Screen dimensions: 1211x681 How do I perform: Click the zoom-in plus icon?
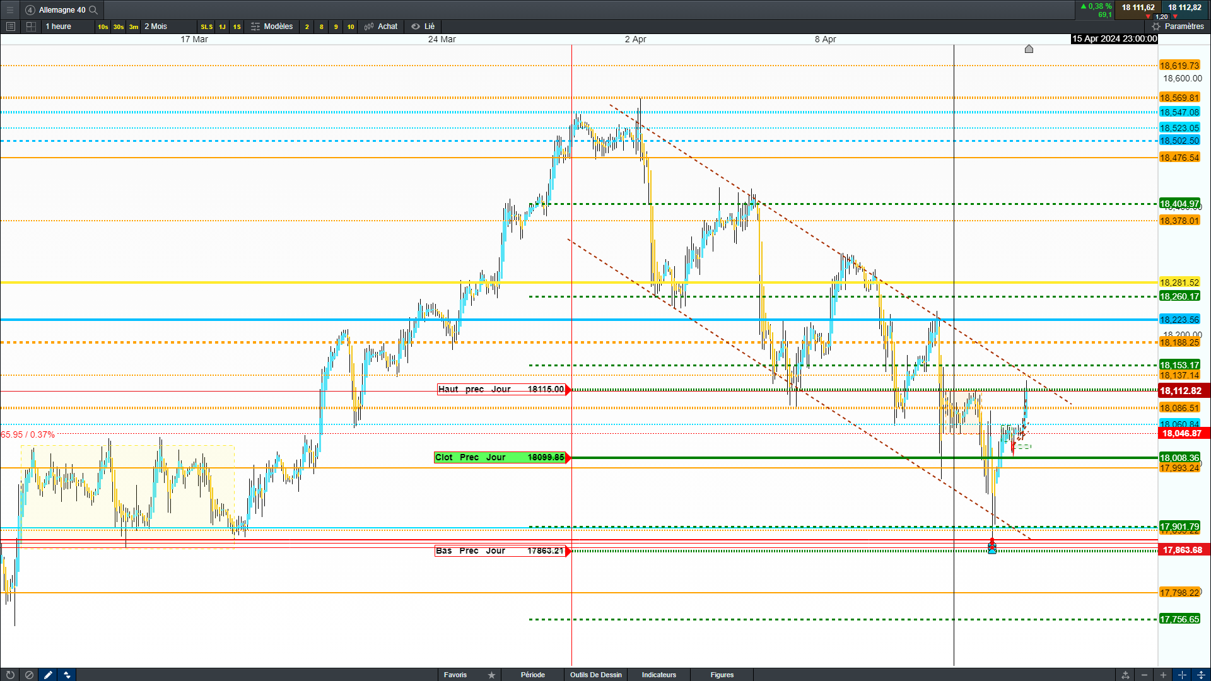[x=1163, y=675]
